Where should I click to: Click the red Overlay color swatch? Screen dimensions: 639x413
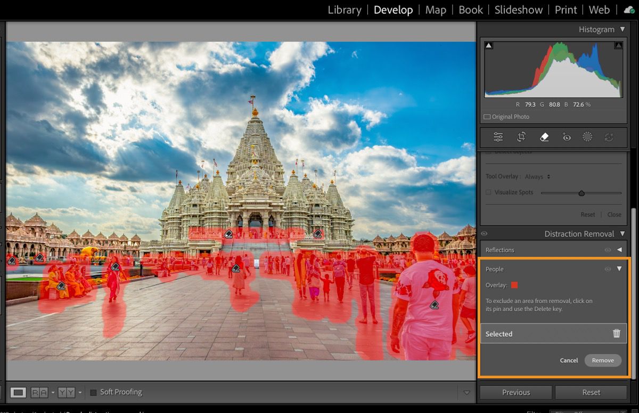point(514,285)
